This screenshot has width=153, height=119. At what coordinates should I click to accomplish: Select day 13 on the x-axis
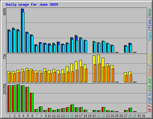coord(63,116)
